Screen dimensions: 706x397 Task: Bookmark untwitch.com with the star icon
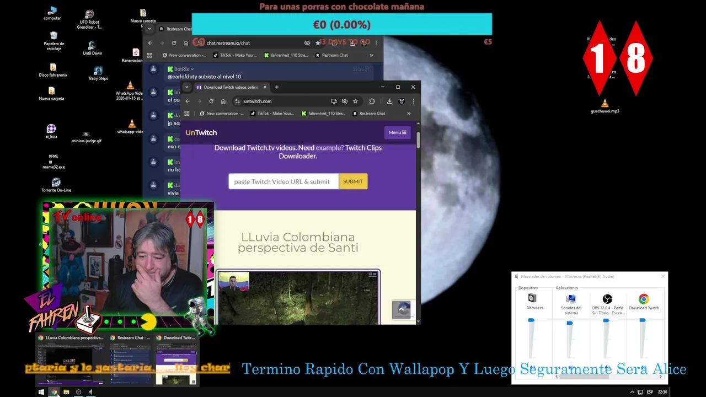click(355, 101)
